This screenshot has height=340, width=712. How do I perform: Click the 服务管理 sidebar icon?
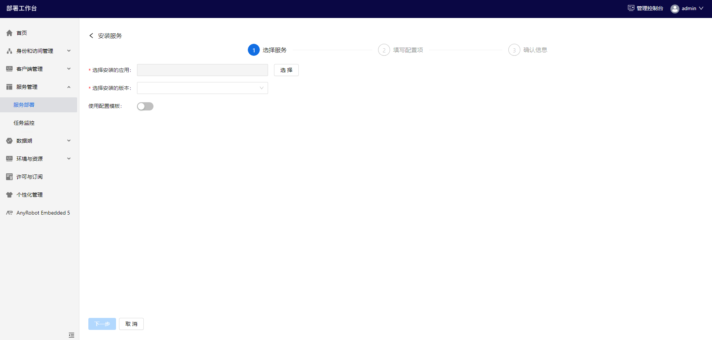pyautogui.click(x=9, y=87)
